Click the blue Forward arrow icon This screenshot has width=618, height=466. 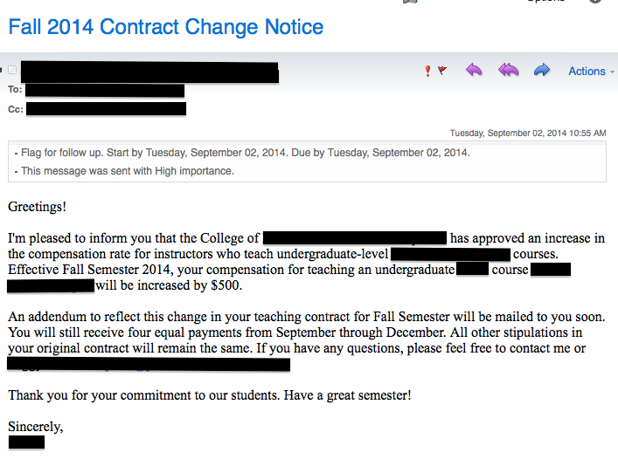tap(542, 71)
